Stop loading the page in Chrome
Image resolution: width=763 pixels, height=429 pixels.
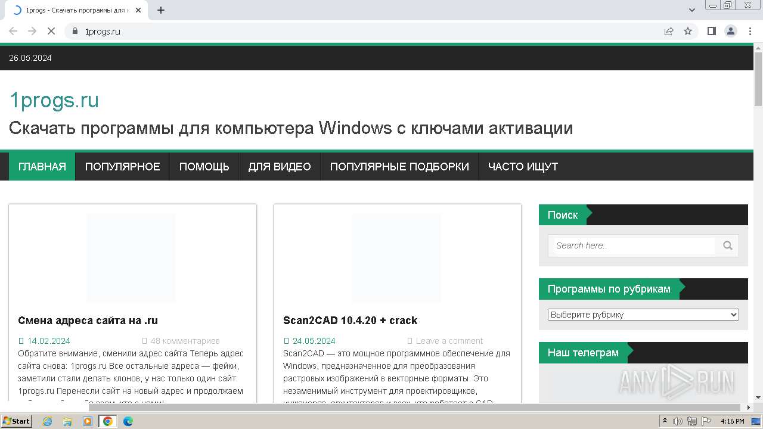coord(51,31)
